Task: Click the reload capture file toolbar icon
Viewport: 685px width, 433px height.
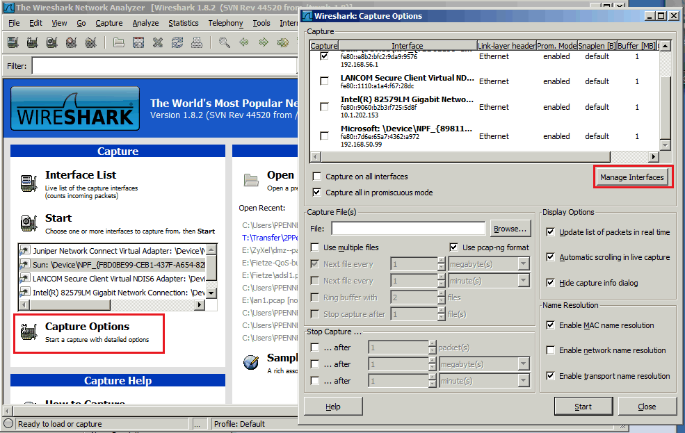Action: (177, 42)
